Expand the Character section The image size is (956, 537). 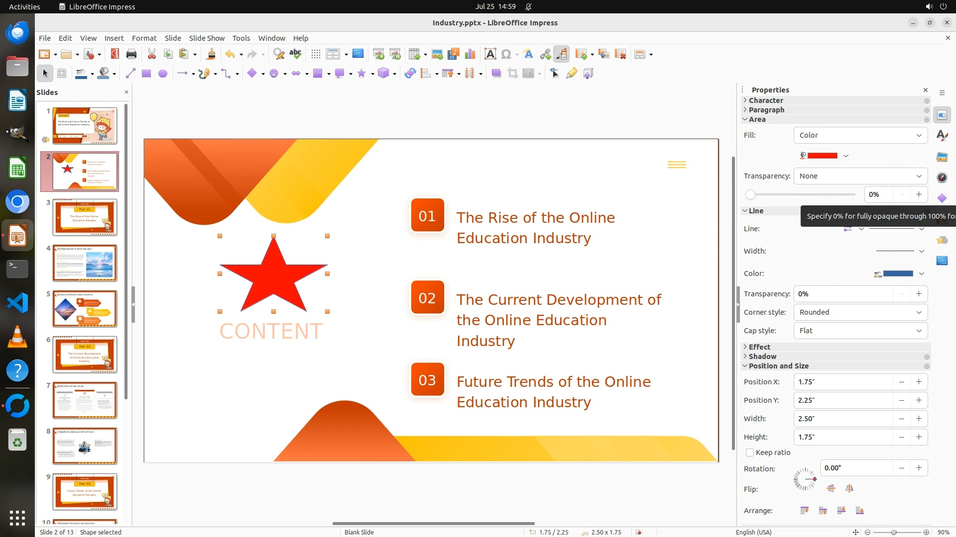[766, 100]
